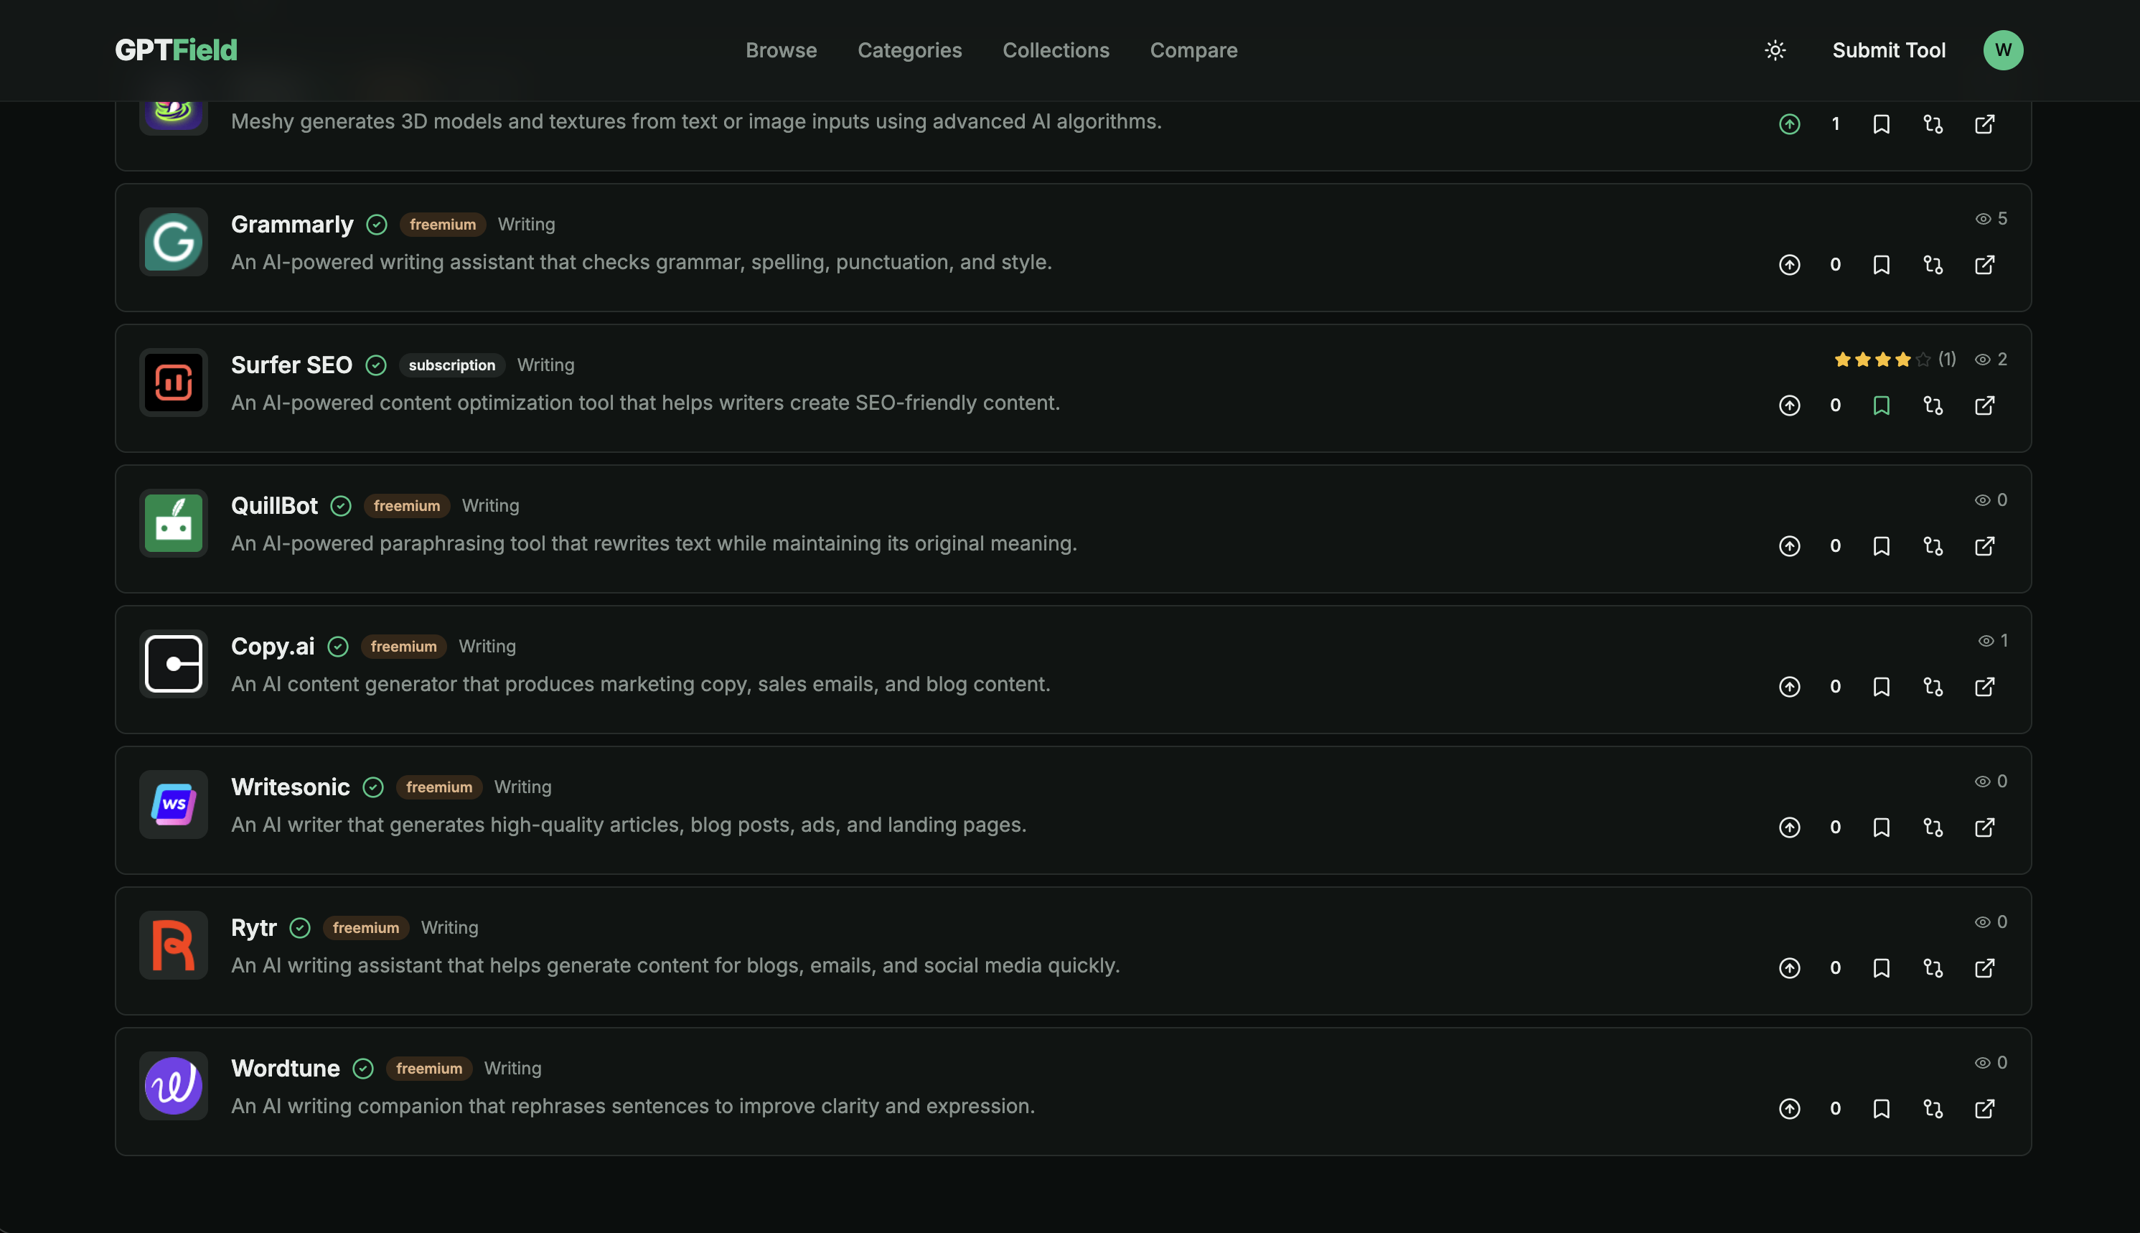
Task: Remove Surfer SEO saved bookmark
Action: (1881, 405)
